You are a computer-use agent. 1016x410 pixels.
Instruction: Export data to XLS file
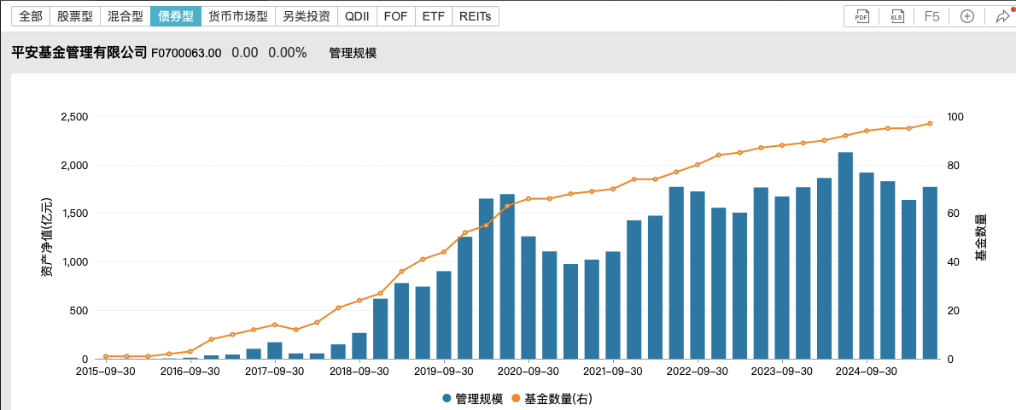click(896, 16)
